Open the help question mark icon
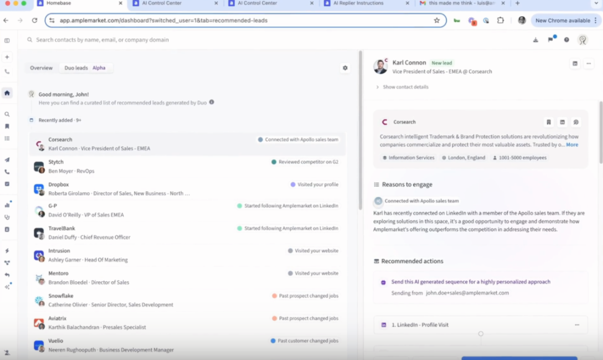This screenshot has height=360, width=603. pyautogui.click(x=567, y=40)
